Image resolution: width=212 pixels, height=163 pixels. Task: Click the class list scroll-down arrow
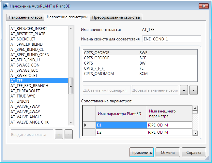pyautogui.click(x=71, y=123)
